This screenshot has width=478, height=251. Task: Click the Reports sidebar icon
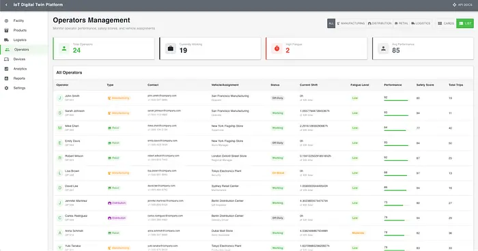(x=6, y=78)
